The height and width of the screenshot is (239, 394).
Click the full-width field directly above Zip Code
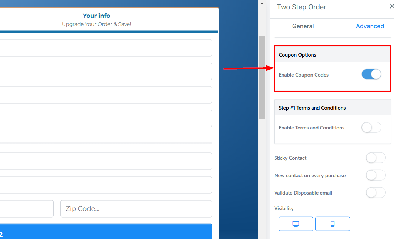106,185
